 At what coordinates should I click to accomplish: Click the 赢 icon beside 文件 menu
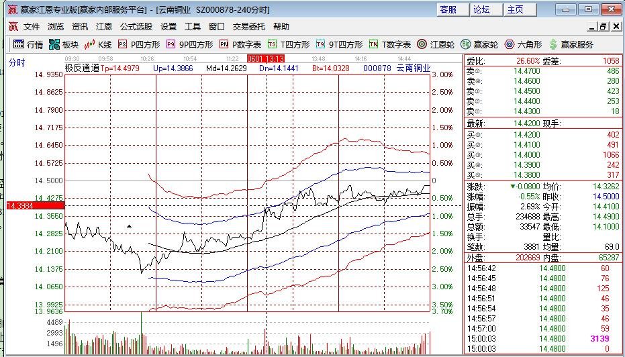click(13, 27)
